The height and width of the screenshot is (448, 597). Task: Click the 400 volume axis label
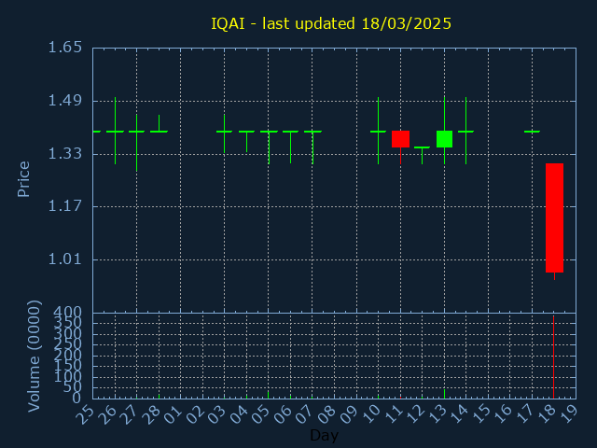pyautogui.click(x=67, y=313)
